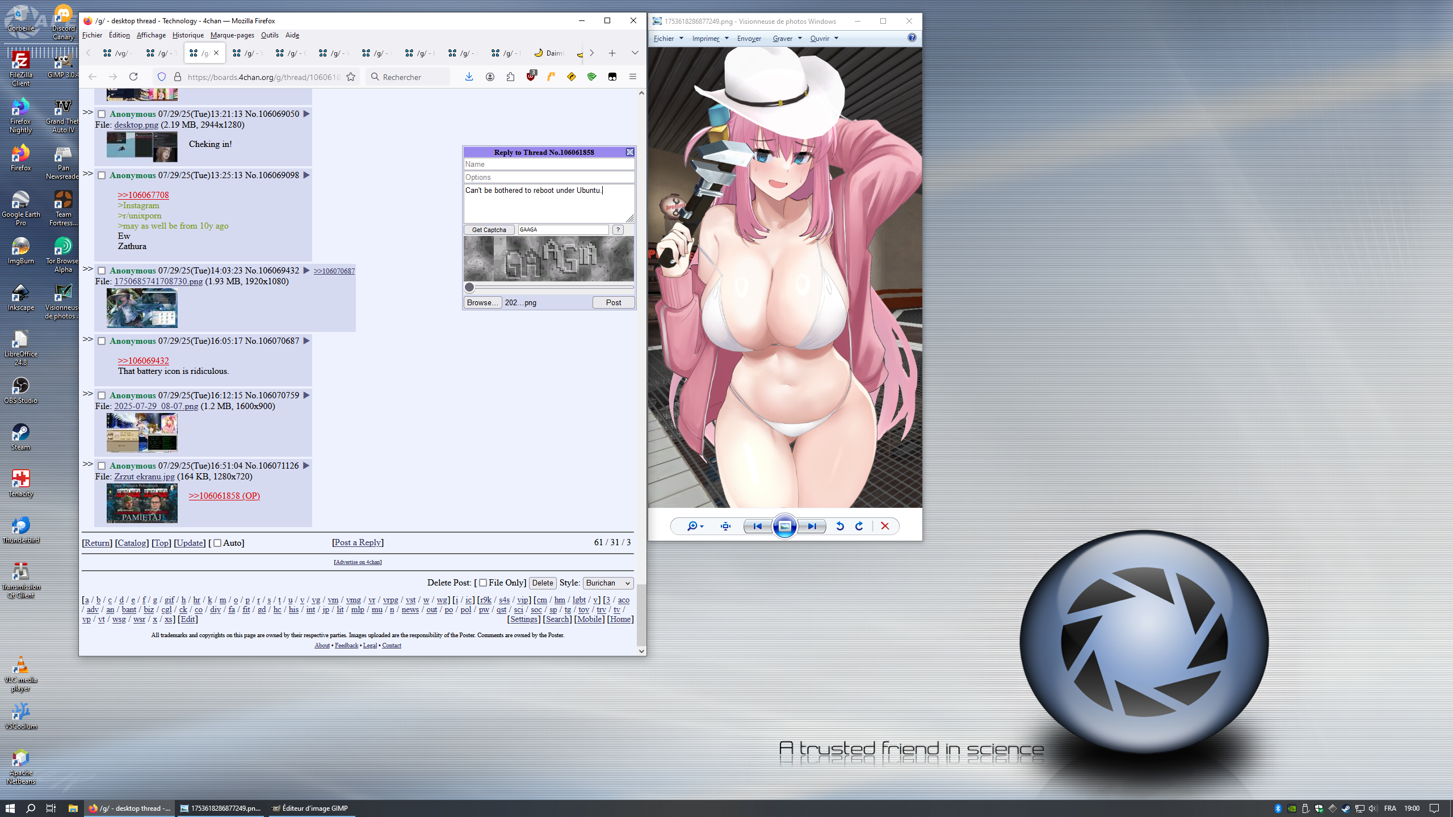This screenshot has height=817, width=1453.
Task: Go to next image in Photo Viewer
Action: coord(812,526)
